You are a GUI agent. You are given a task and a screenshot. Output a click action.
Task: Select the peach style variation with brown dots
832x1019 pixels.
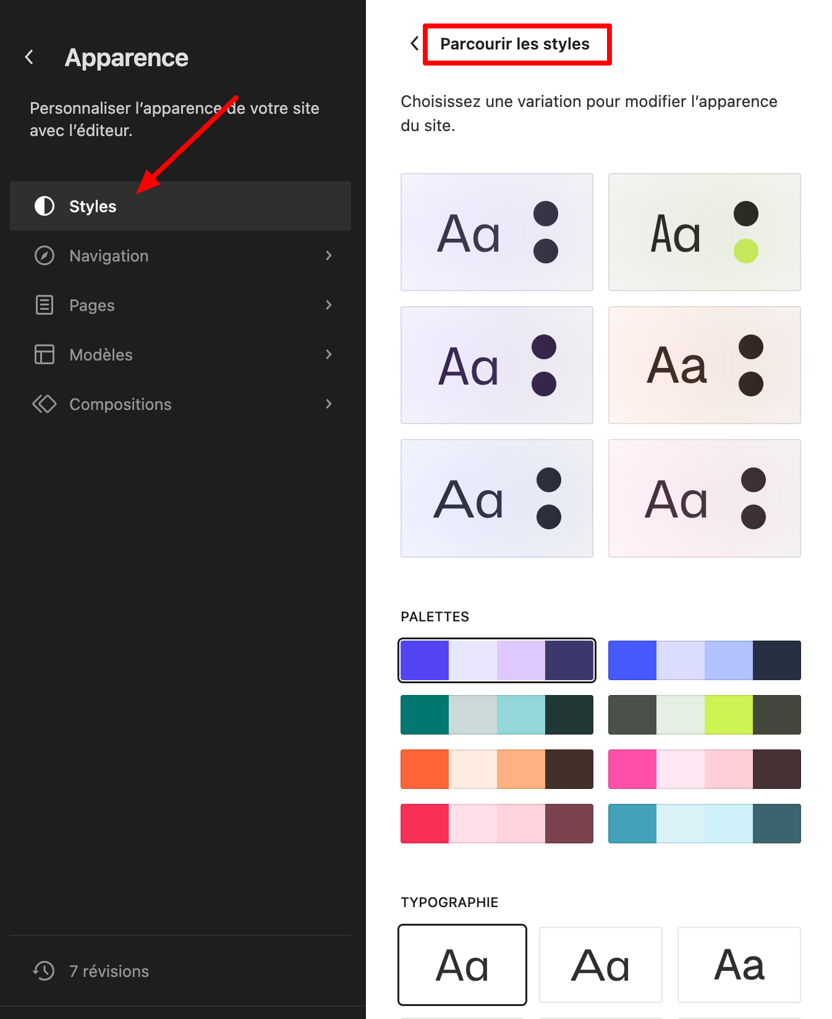[705, 365]
